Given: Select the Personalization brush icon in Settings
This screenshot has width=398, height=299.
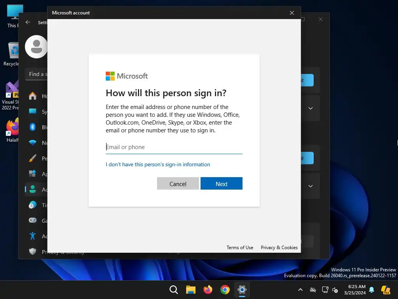Looking at the screenshot, I should pos(33,158).
